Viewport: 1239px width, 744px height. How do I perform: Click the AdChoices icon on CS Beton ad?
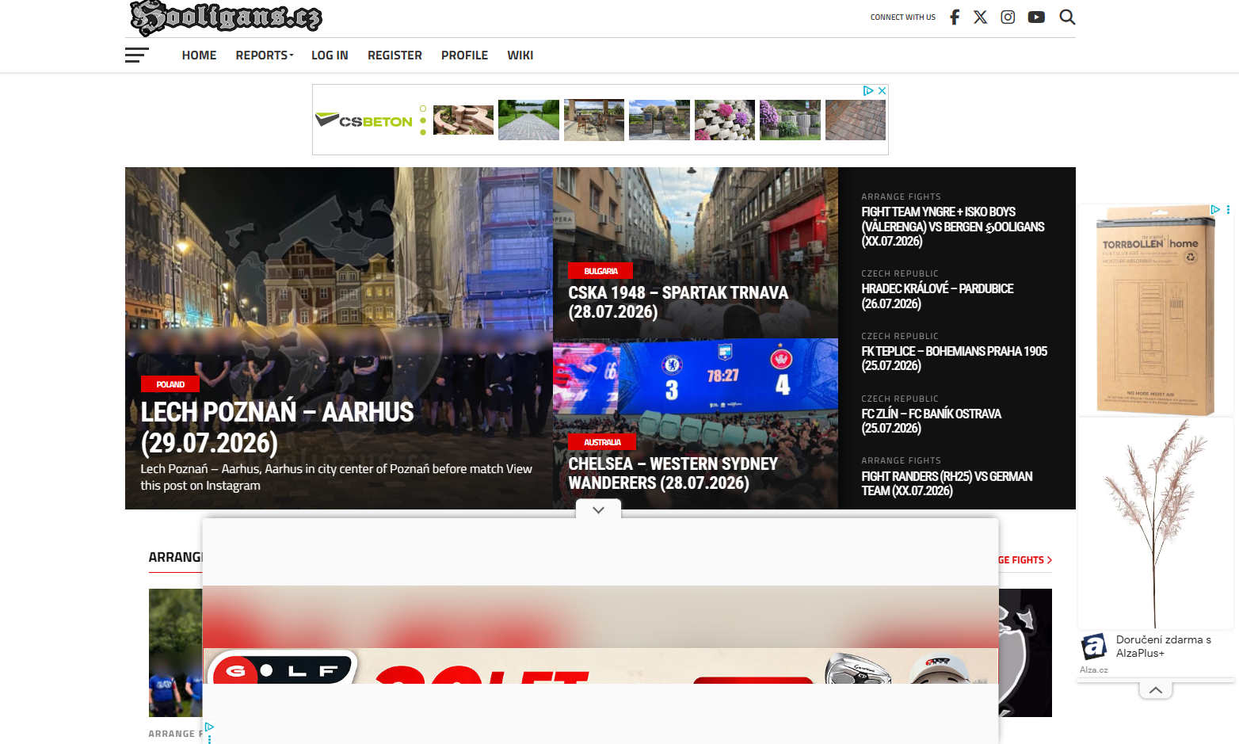click(x=868, y=91)
